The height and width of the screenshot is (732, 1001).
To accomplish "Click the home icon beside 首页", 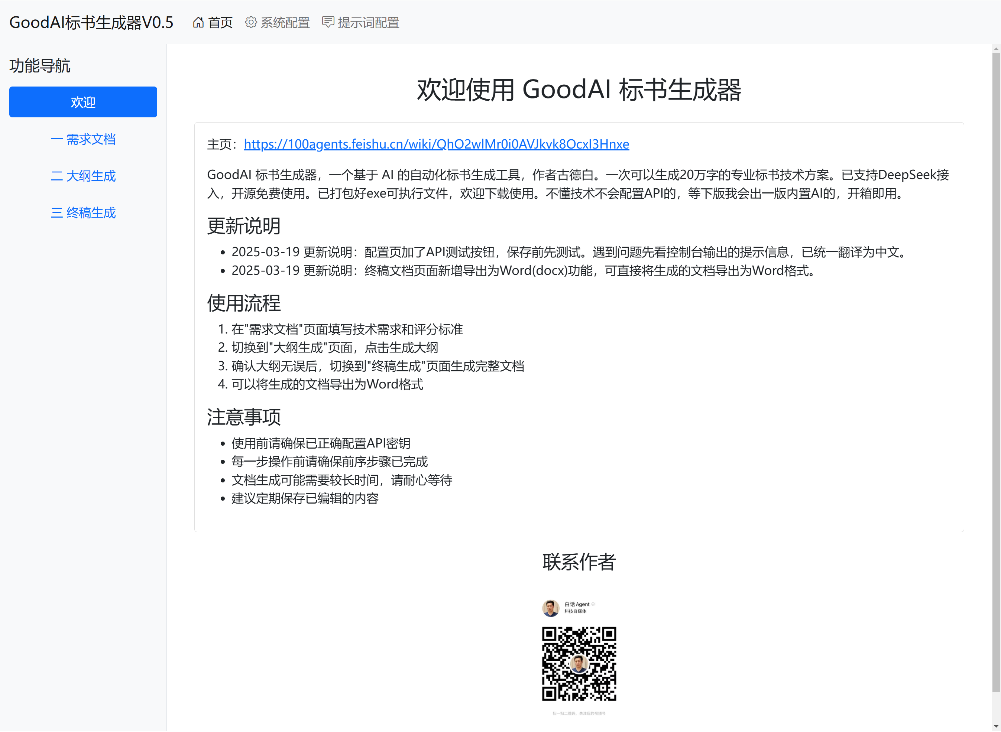I will (198, 22).
